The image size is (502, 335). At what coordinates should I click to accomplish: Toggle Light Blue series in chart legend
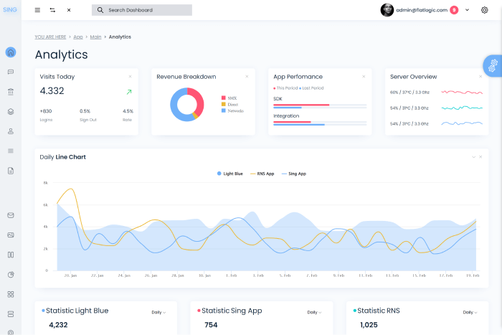point(230,174)
